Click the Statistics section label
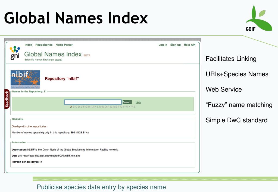 [18, 119]
